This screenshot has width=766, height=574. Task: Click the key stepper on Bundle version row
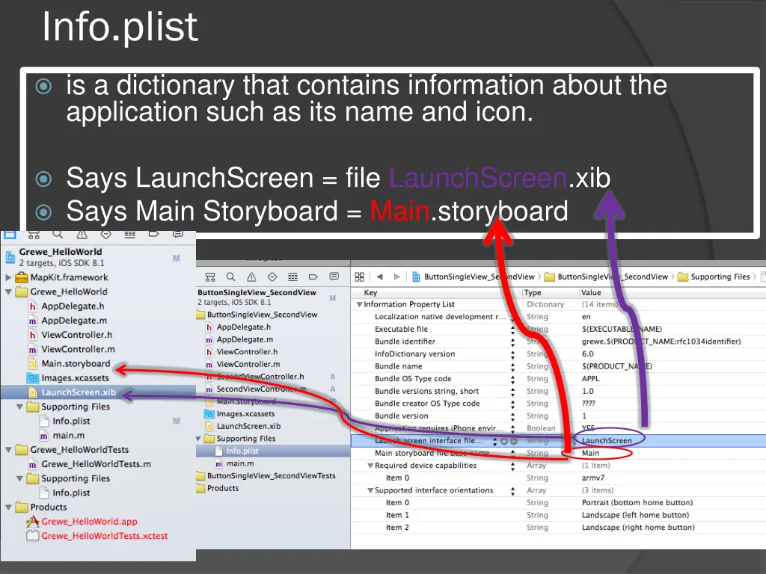point(512,416)
